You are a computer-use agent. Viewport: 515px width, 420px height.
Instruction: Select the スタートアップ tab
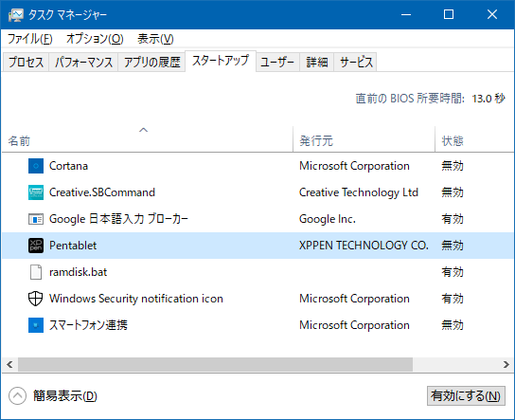coord(221,61)
